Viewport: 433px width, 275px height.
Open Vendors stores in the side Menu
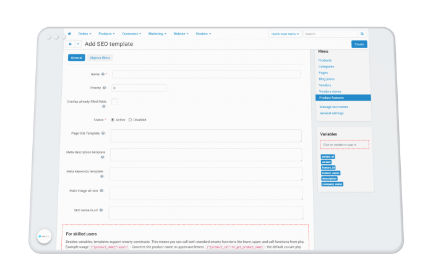point(330,91)
